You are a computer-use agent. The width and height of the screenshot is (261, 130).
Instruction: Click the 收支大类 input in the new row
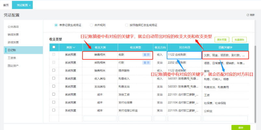pos(100,119)
